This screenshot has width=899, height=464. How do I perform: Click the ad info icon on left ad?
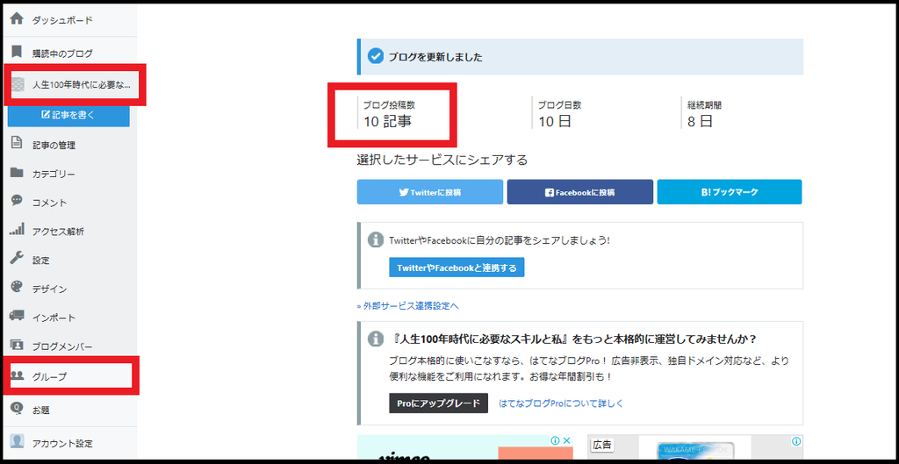[555, 440]
